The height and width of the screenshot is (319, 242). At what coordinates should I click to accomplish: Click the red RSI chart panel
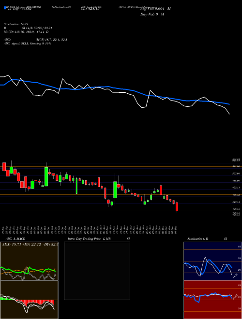212,300
